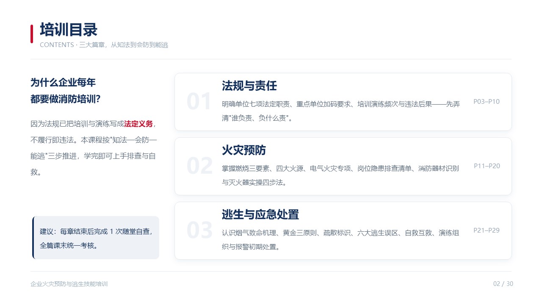This screenshot has height=305, width=542.
Task: Select the chapter number 01
Action: pos(199,102)
